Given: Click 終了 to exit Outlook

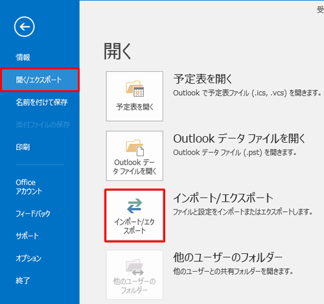Looking at the screenshot, I should click(x=23, y=281).
